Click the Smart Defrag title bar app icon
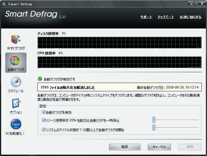Screen dimensions: 207x156 (4, 4)
